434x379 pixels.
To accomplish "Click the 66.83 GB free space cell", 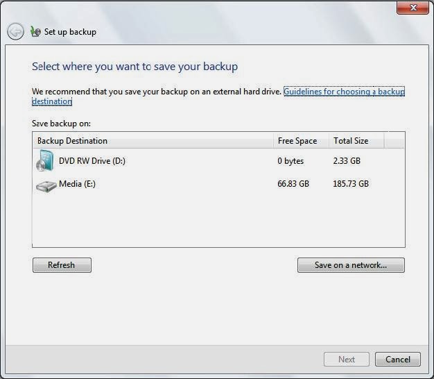I will click(x=293, y=184).
